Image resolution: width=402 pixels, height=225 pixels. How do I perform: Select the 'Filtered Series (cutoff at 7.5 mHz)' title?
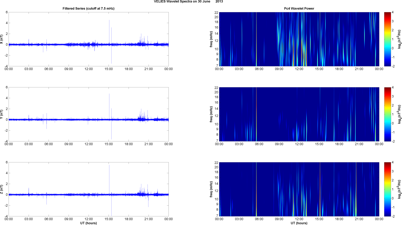pos(88,8)
